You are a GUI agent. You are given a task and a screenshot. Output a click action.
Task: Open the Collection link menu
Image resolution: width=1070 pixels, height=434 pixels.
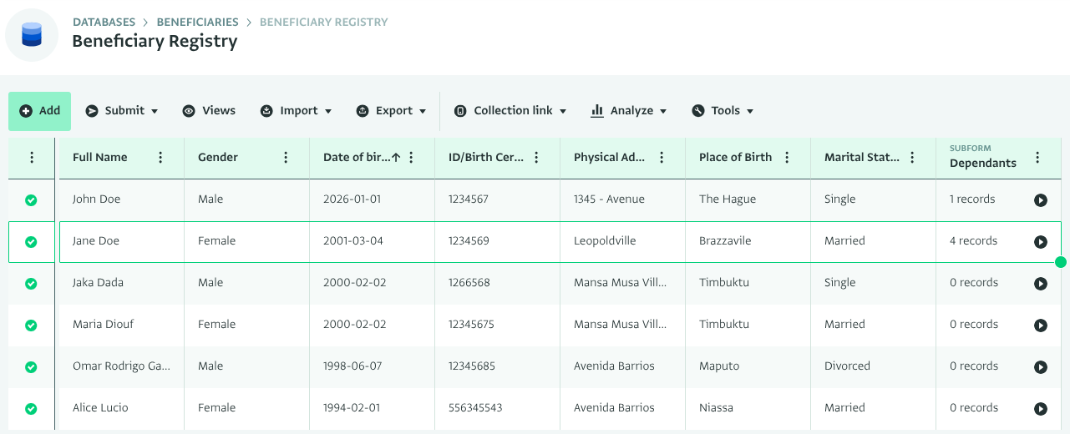tap(510, 111)
